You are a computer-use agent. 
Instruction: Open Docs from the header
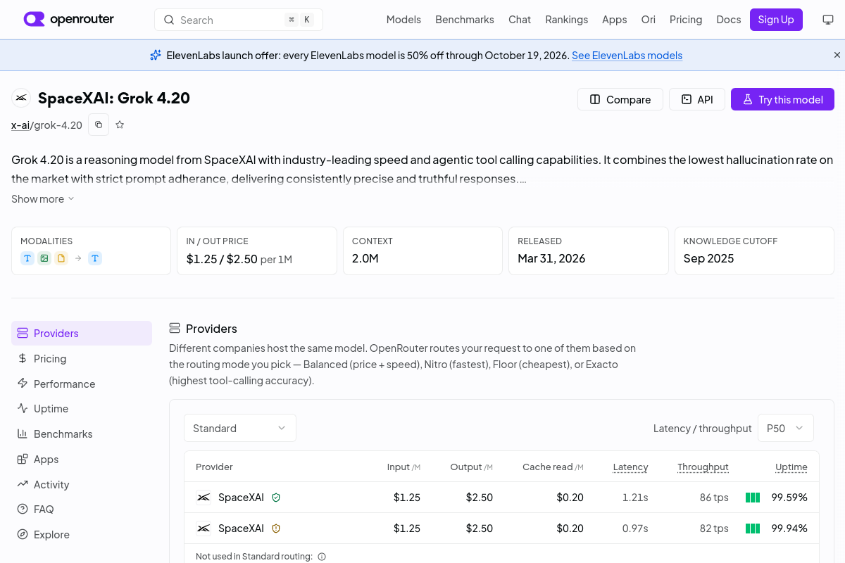click(729, 20)
